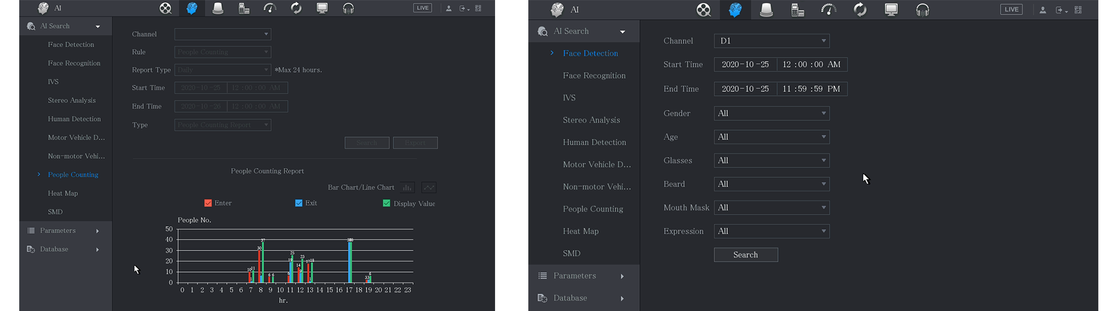Uncheck the blue Exit checkbox
The width and height of the screenshot is (1117, 311).
298,203
